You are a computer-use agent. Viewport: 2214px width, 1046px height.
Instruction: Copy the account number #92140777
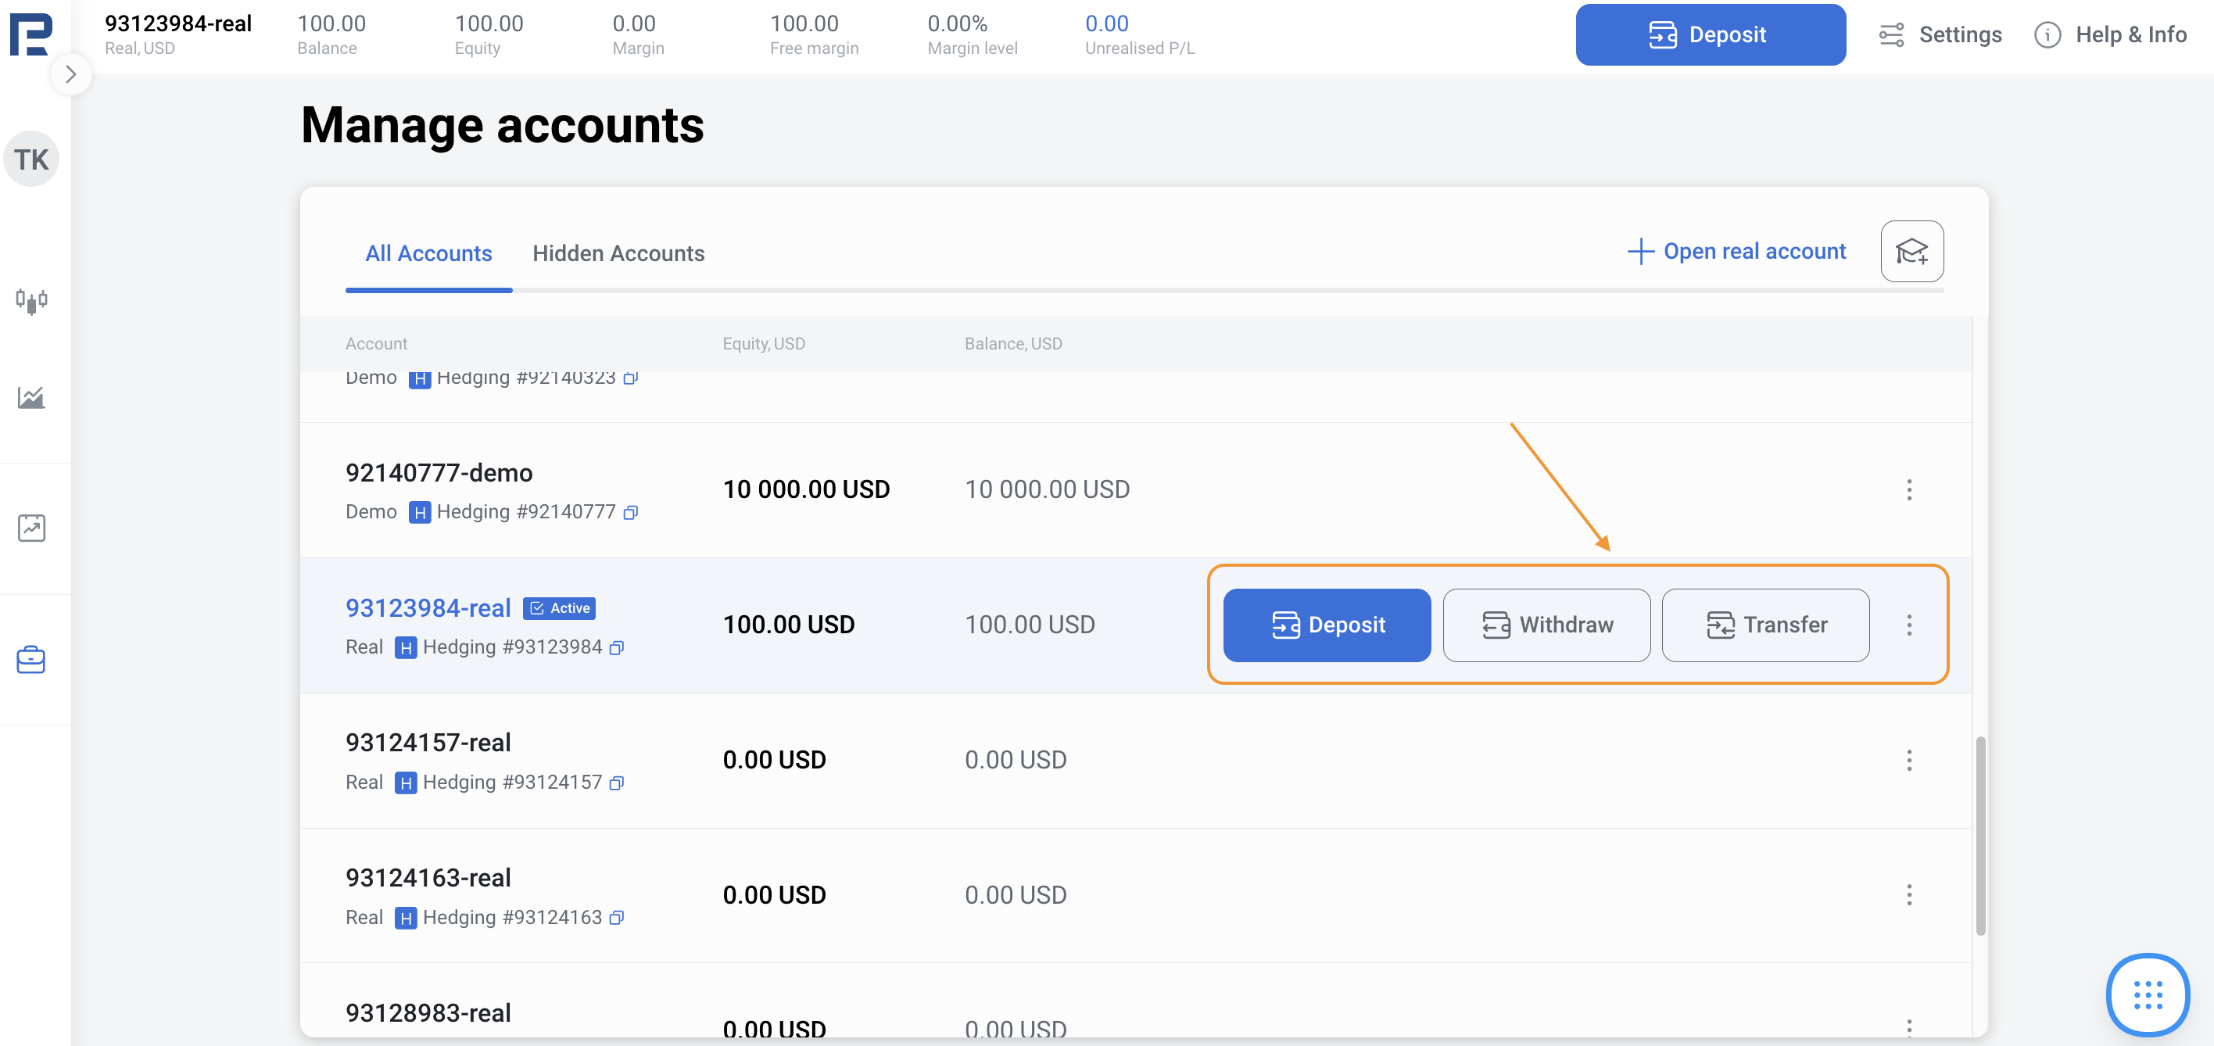[630, 513]
